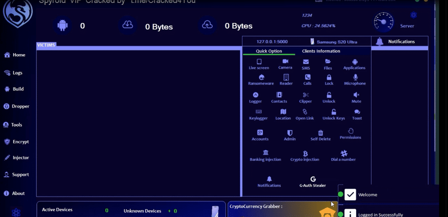Viewport: 448px width, 217px height.
Task: Open the About page
Action: pos(14,193)
